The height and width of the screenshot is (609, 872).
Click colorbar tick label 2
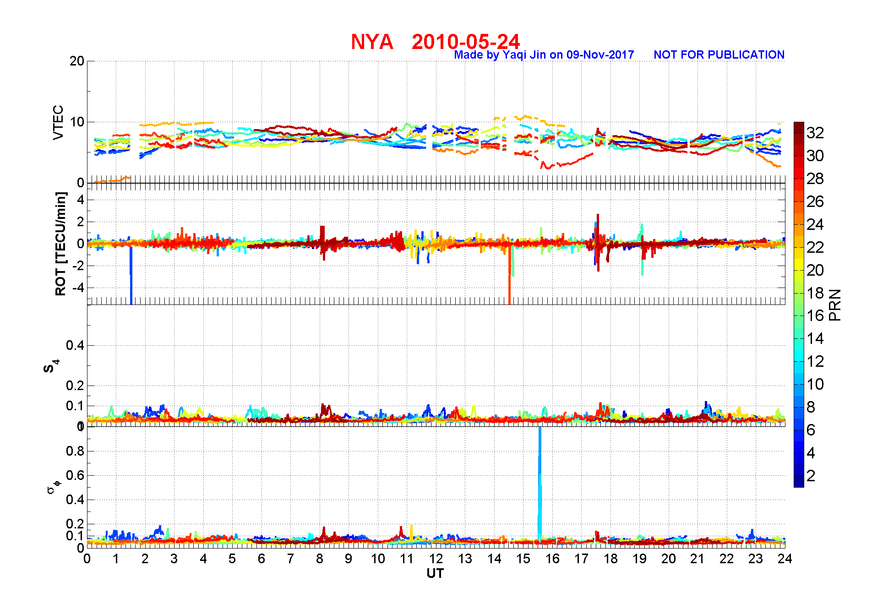click(811, 476)
